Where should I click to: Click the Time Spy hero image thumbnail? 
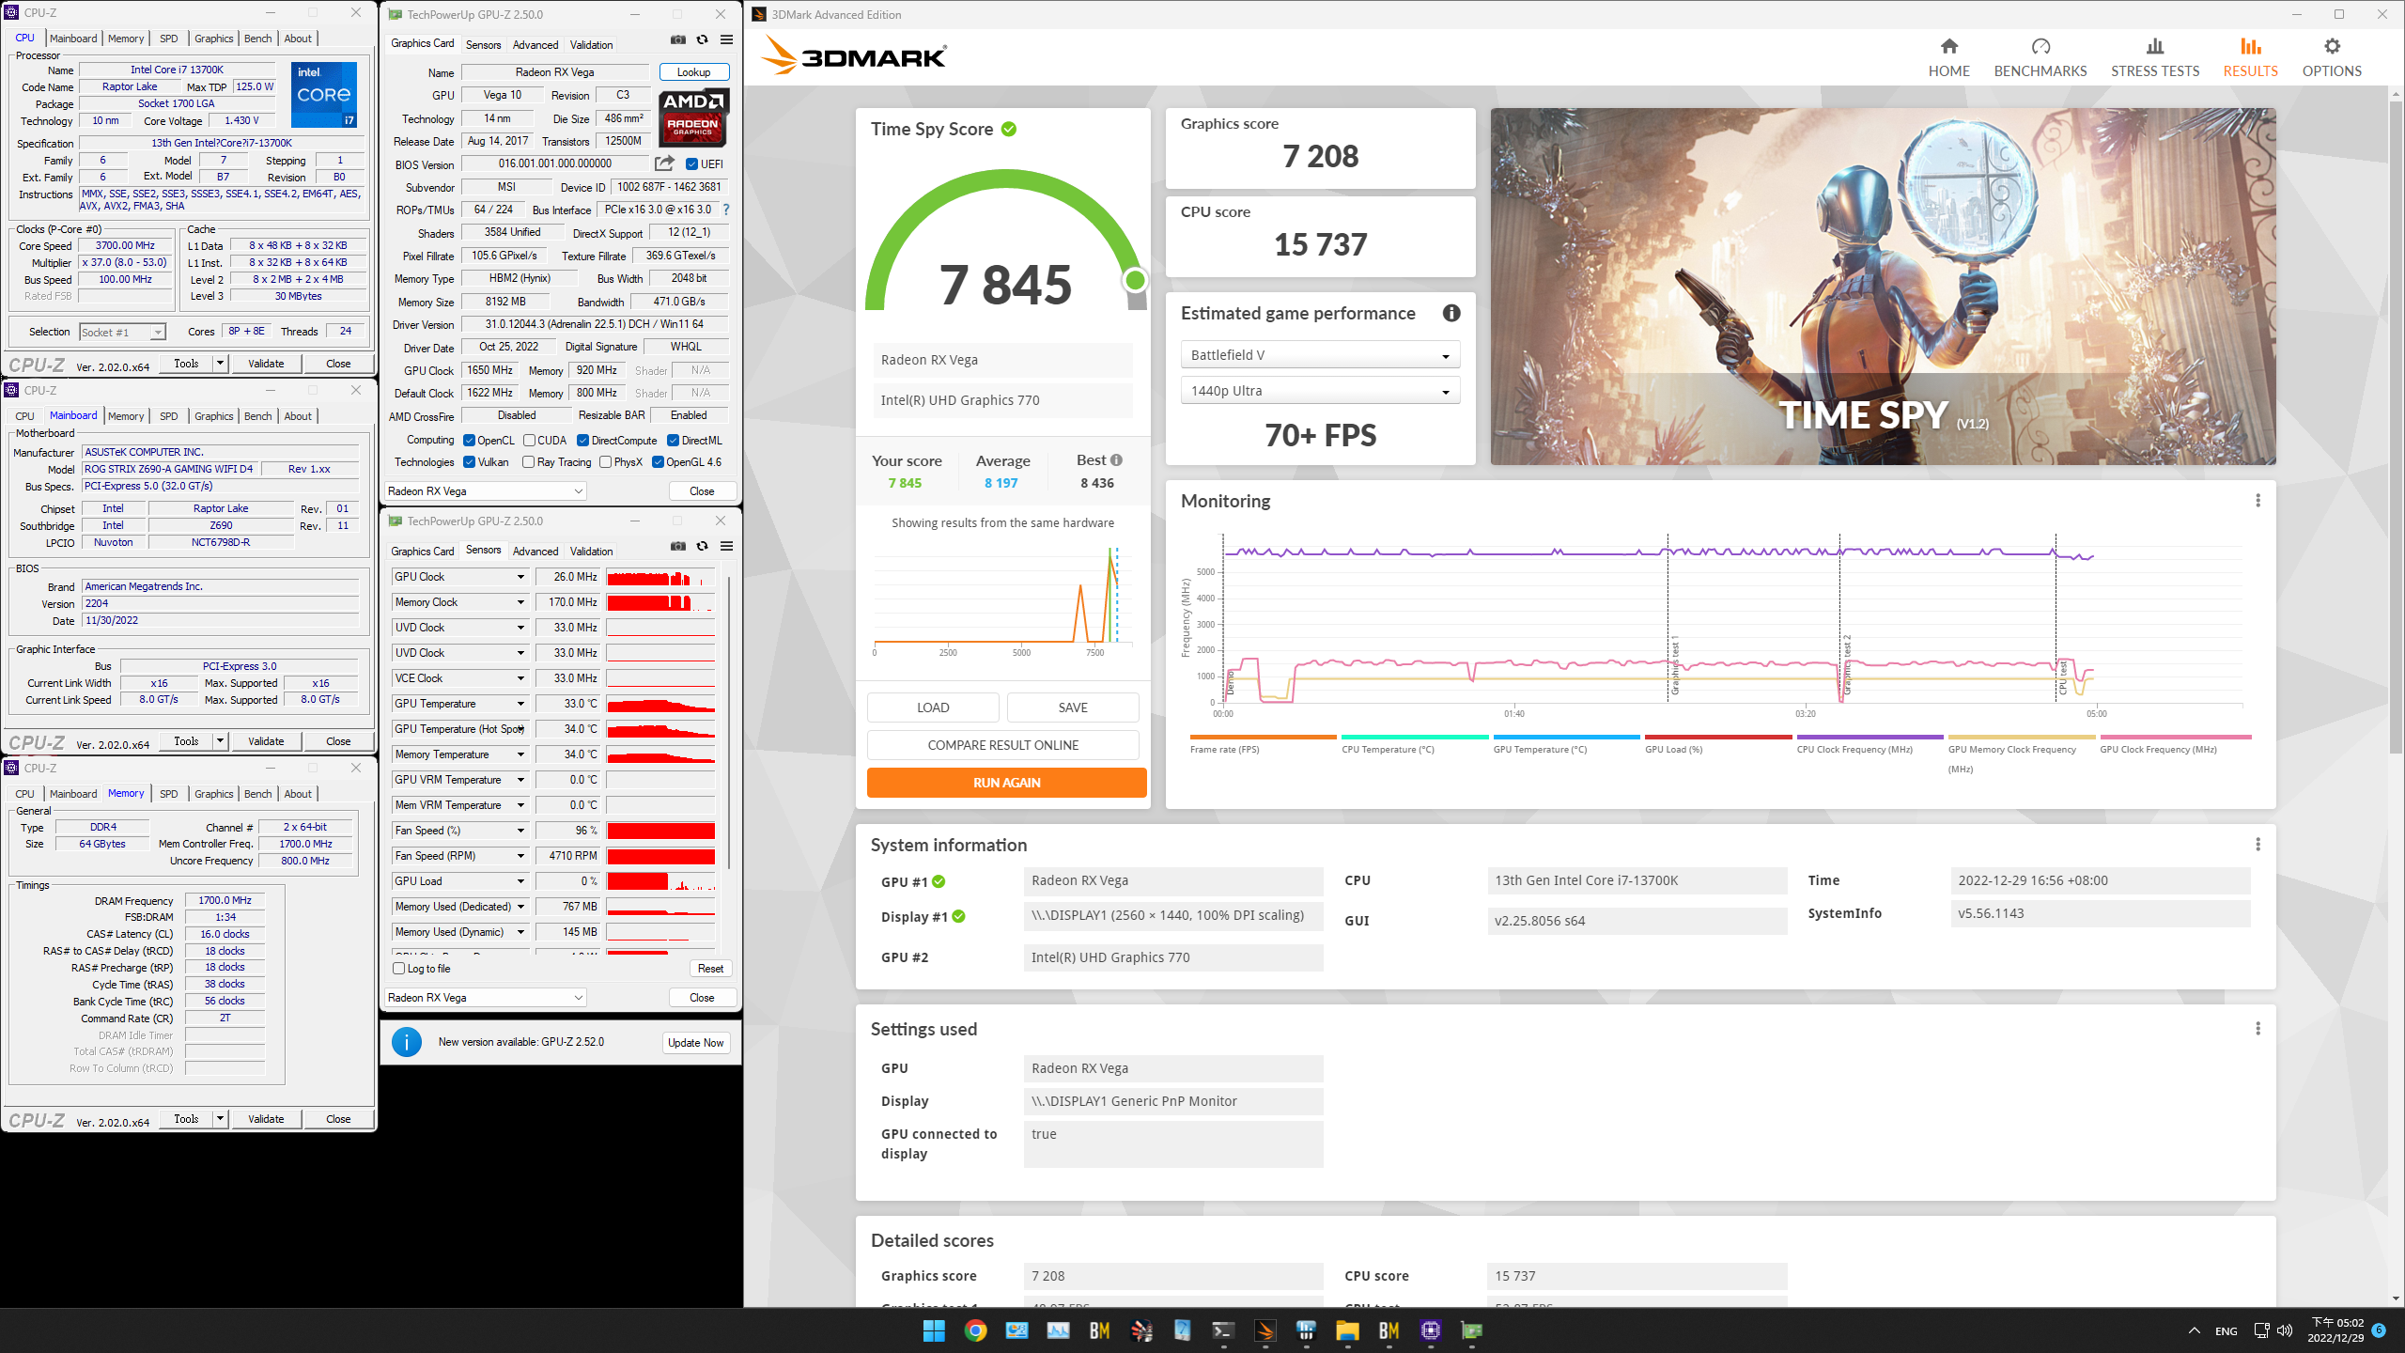point(1883,287)
